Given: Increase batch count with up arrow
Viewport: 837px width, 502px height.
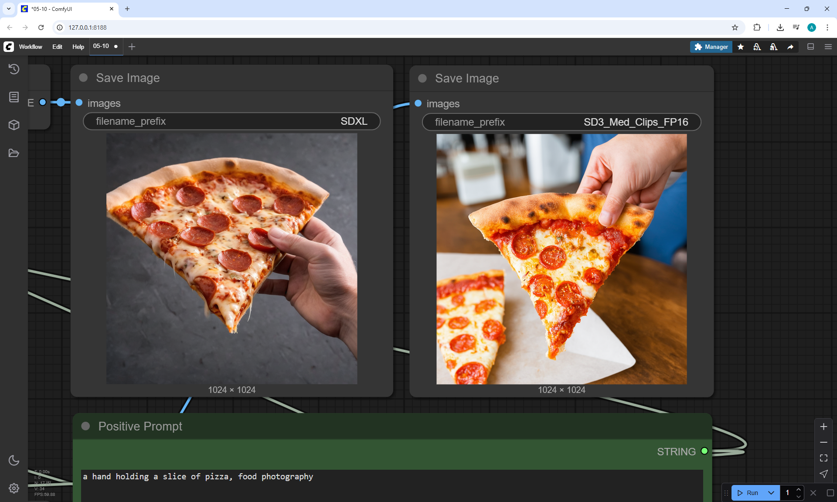Looking at the screenshot, I should (x=799, y=489).
